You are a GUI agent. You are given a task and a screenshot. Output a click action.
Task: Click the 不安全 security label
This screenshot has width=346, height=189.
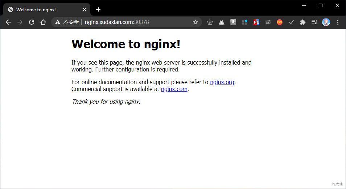(71, 22)
